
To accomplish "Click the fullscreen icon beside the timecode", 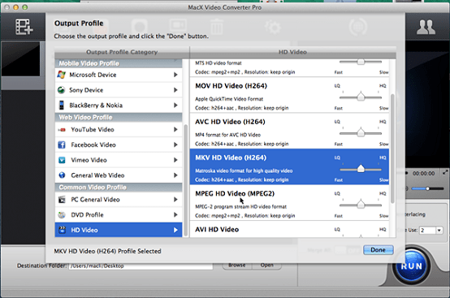I will [x=445, y=173].
